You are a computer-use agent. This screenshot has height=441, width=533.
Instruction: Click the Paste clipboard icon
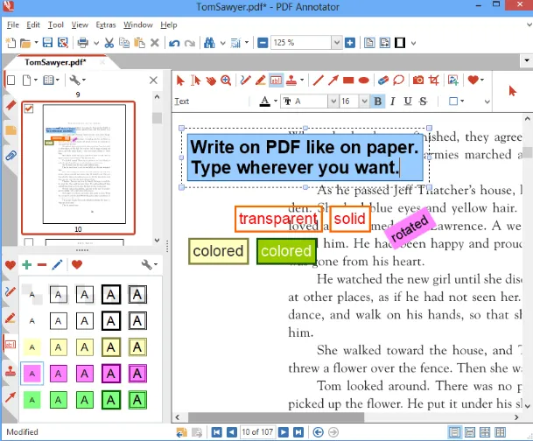[x=139, y=43]
